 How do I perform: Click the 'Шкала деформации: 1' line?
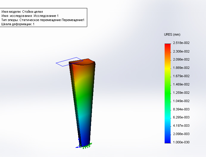18,24
